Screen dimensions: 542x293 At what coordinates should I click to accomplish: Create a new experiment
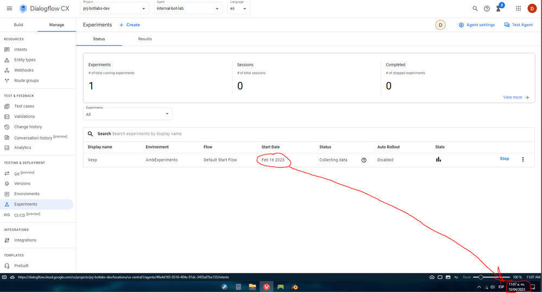pyautogui.click(x=130, y=25)
